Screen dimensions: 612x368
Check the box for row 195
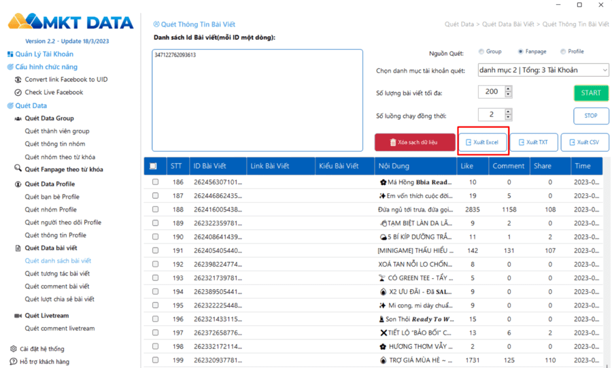point(155,305)
